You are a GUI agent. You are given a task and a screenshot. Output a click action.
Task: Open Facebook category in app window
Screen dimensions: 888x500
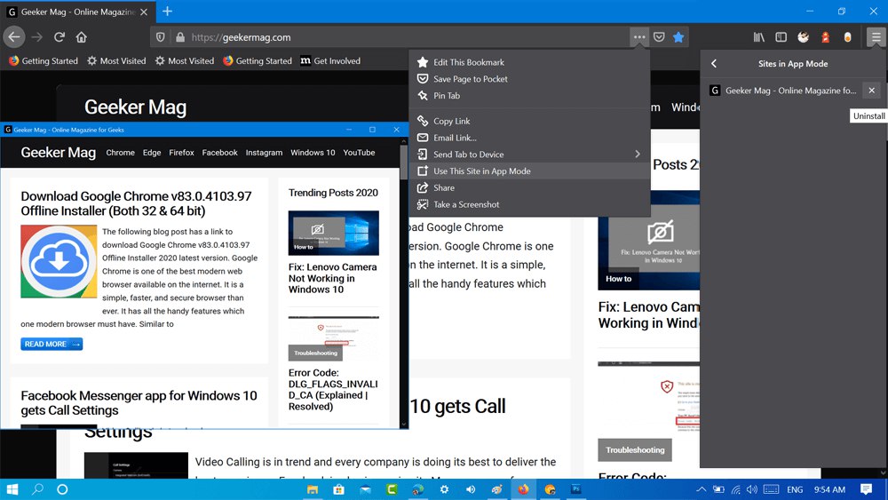pos(219,153)
